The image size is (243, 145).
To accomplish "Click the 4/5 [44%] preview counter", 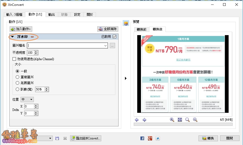I will (x=226, y=120).
